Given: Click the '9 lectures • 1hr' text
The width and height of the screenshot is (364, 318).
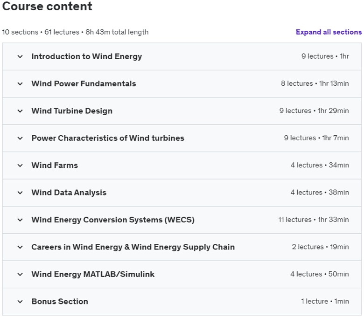Looking at the screenshot, I should pos(325,56).
